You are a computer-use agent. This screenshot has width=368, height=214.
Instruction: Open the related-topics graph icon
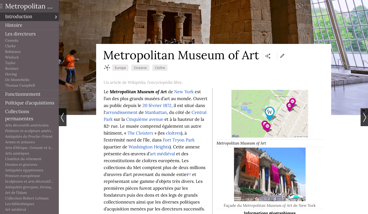click(107, 68)
